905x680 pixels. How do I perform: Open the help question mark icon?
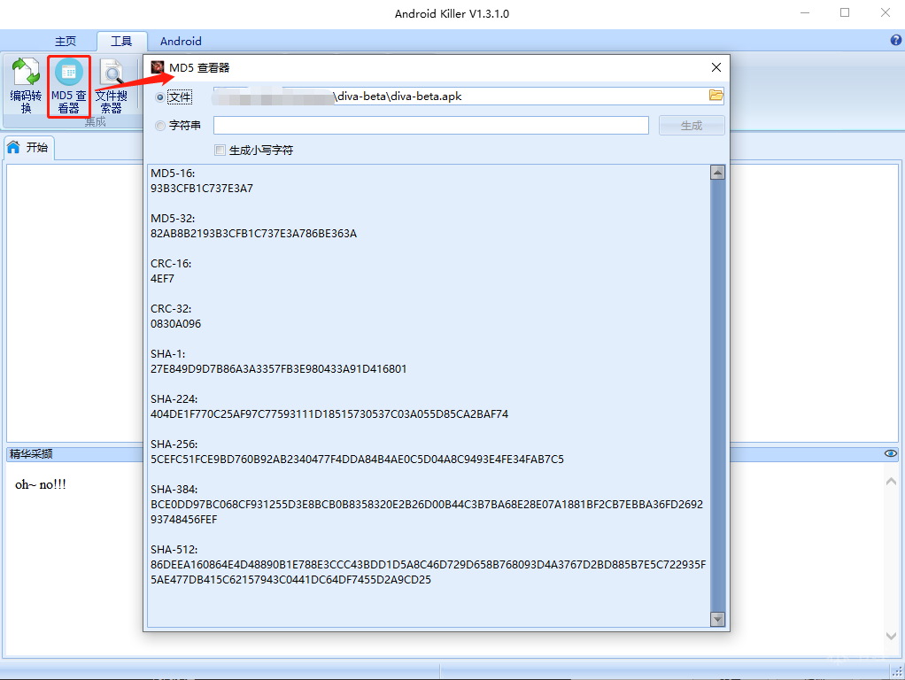click(x=896, y=40)
